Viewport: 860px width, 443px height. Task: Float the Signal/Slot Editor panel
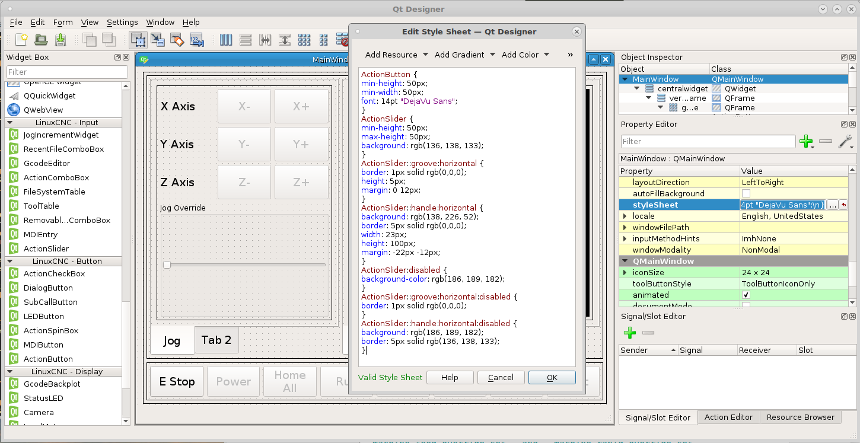tap(844, 317)
